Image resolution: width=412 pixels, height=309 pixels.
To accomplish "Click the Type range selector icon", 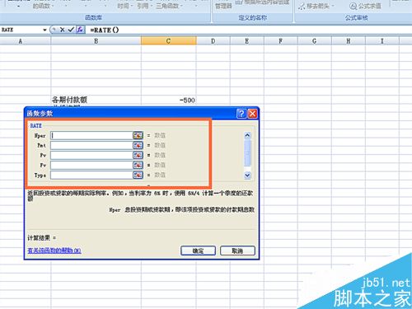I will pos(138,175).
